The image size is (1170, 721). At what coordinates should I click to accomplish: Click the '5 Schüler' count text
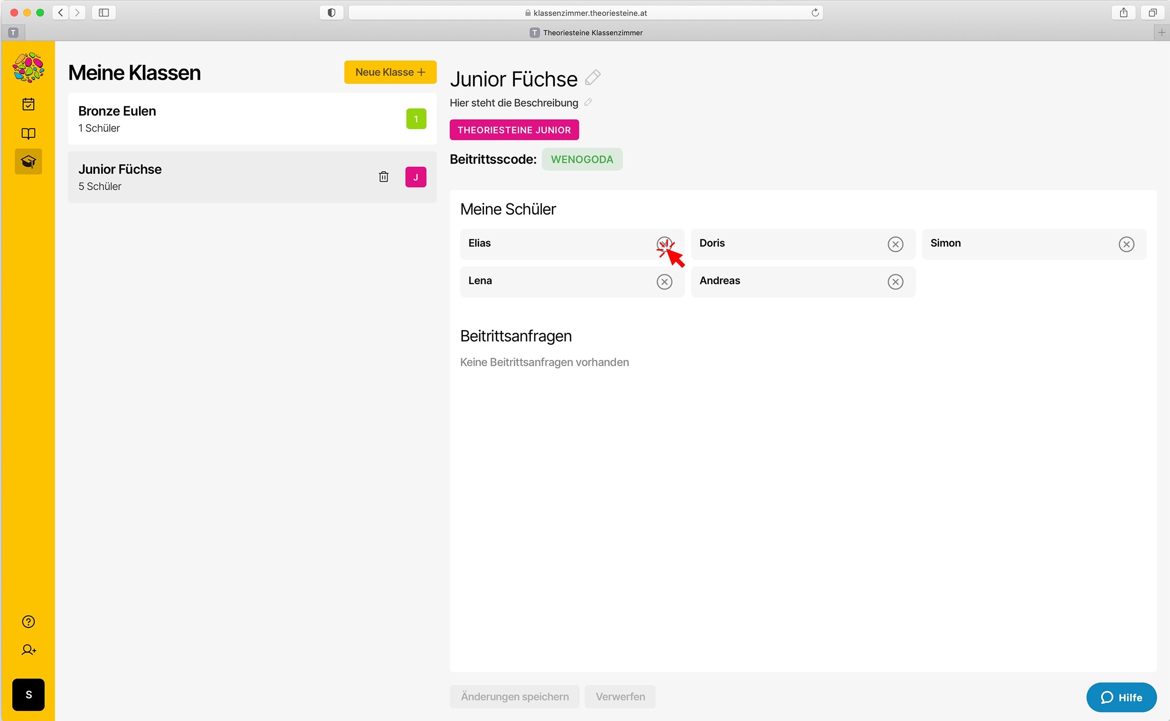point(100,186)
